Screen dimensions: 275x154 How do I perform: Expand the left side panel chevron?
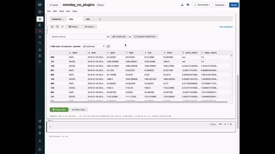[46, 30]
